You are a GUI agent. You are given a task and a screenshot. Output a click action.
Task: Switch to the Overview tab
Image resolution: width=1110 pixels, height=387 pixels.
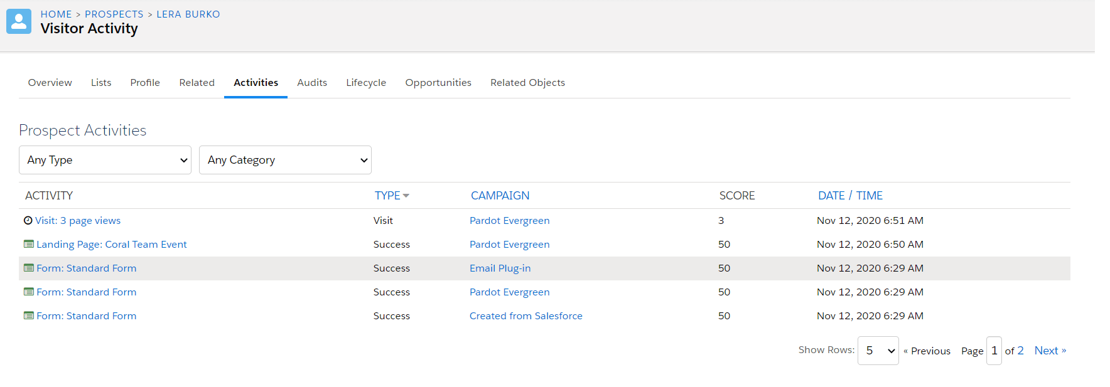tap(50, 83)
